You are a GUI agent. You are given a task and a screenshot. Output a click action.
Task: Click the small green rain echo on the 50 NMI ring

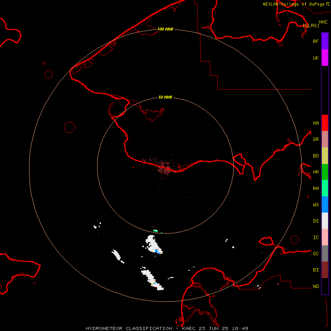pos(155,231)
